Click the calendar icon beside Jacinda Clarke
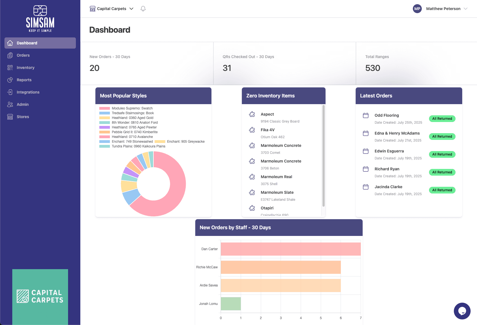 coord(366,187)
